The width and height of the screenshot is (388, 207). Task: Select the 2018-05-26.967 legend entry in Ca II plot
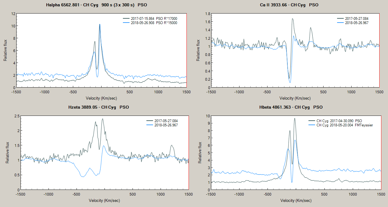tap(357, 23)
